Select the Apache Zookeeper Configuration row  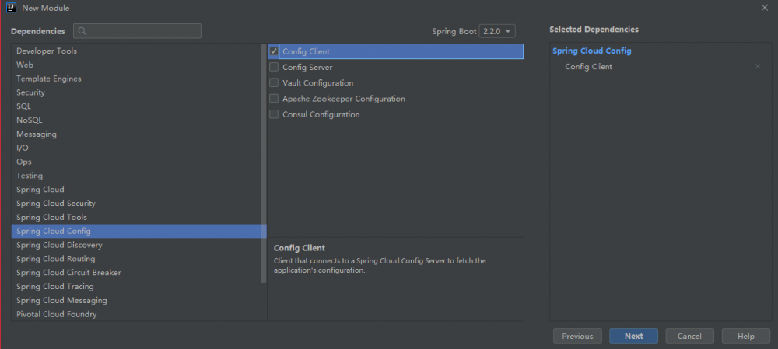tap(395, 99)
